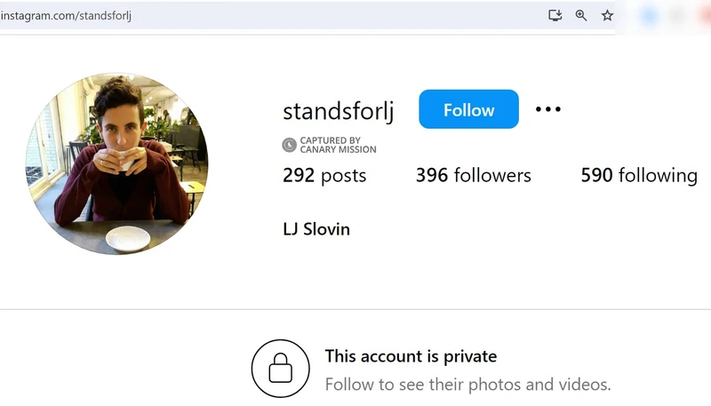Click the 292 posts count
The width and height of the screenshot is (711, 406).
324,175
